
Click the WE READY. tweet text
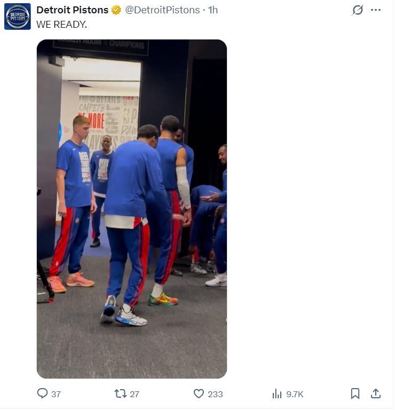[62, 25]
